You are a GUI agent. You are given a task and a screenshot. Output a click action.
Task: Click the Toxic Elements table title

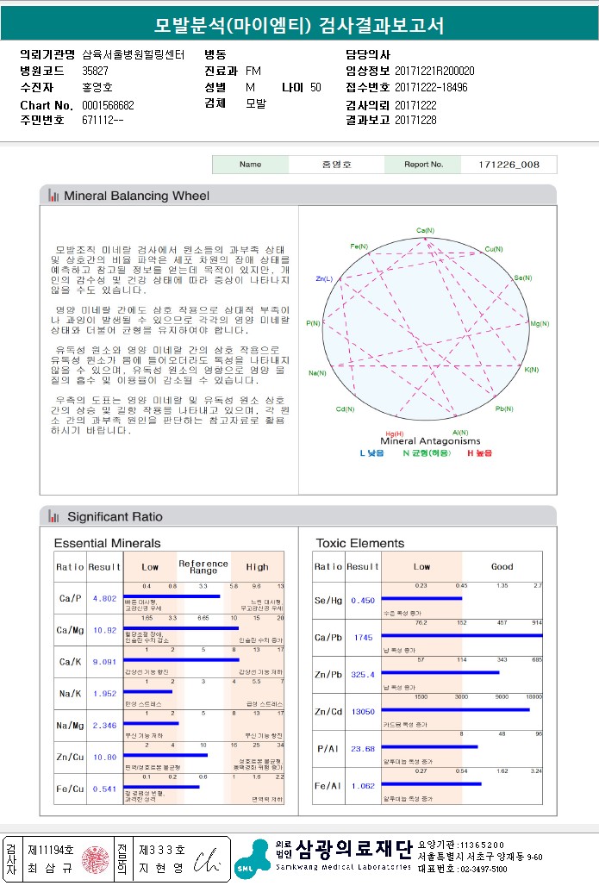click(360, 543)
